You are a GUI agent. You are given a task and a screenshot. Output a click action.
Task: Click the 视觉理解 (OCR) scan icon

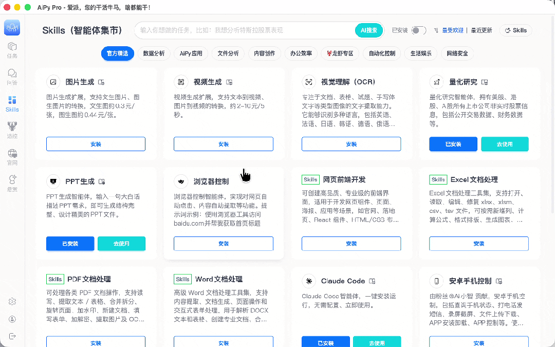coord(309,82)
